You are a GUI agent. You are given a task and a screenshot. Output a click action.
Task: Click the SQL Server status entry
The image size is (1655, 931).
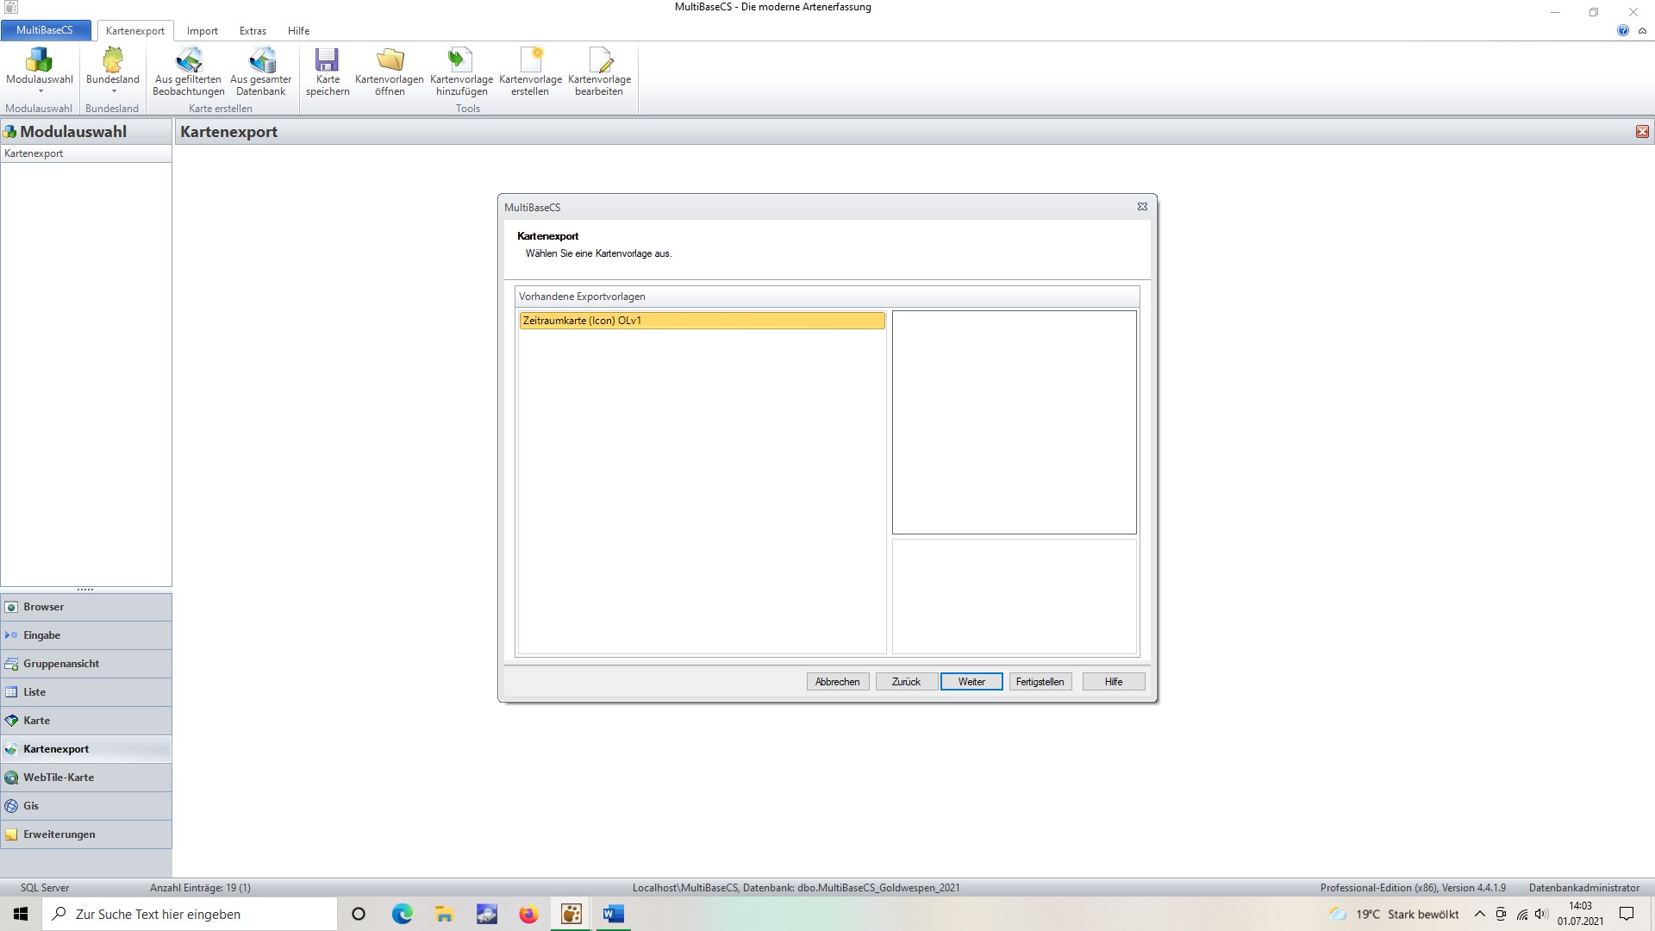[45, 888]
